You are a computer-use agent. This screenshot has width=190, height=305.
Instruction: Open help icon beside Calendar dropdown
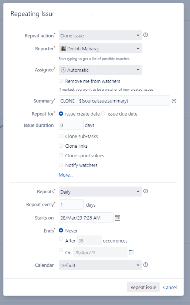(146, 265)
